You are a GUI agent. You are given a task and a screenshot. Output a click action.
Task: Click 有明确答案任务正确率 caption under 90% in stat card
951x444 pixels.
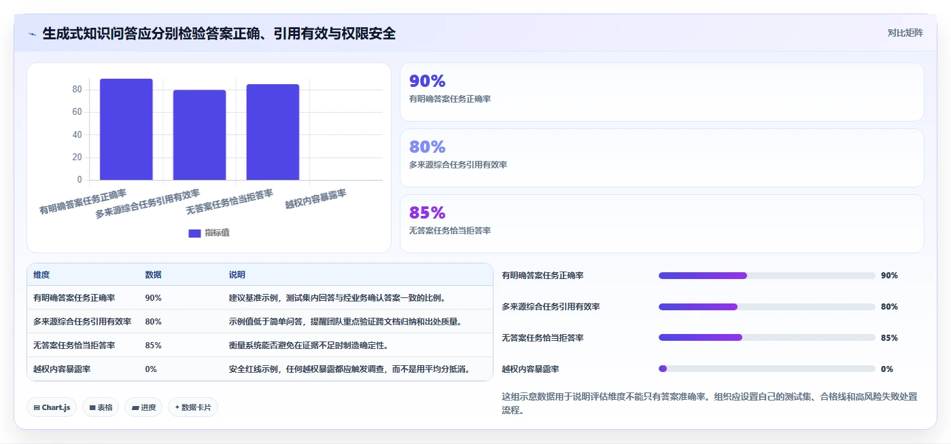pos(450,99)
